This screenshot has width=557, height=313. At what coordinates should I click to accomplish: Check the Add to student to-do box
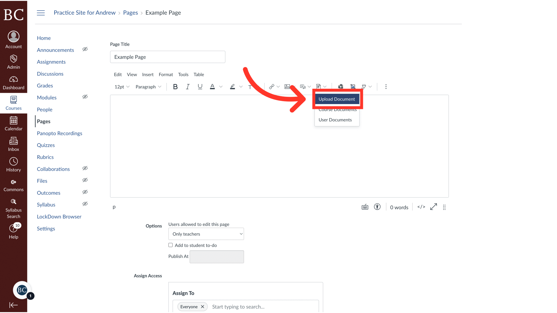pos(171,245)
